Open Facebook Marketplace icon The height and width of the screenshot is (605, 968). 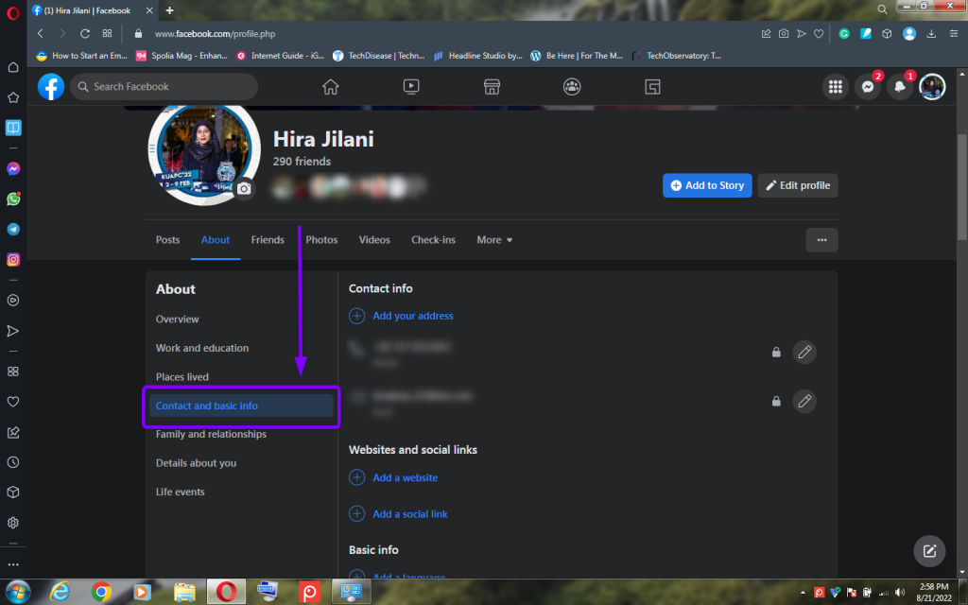tap(492, 87)
